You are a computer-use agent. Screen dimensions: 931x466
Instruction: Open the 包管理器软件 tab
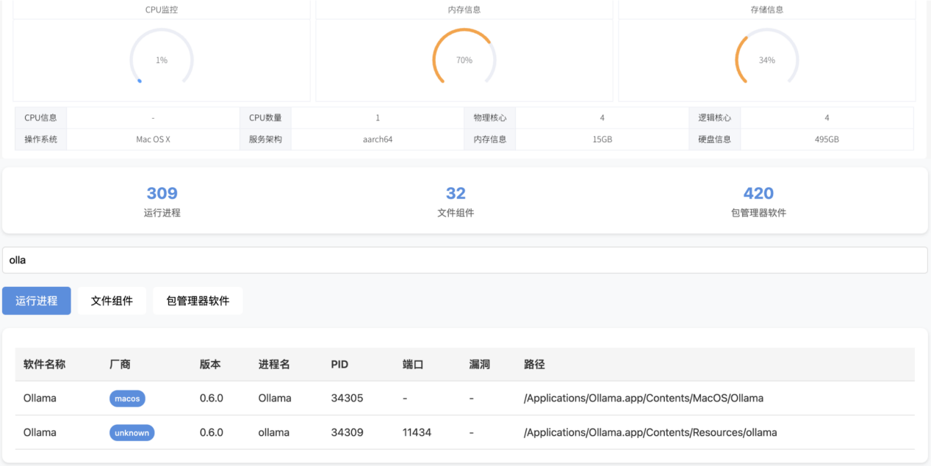(x=198, y=301)
